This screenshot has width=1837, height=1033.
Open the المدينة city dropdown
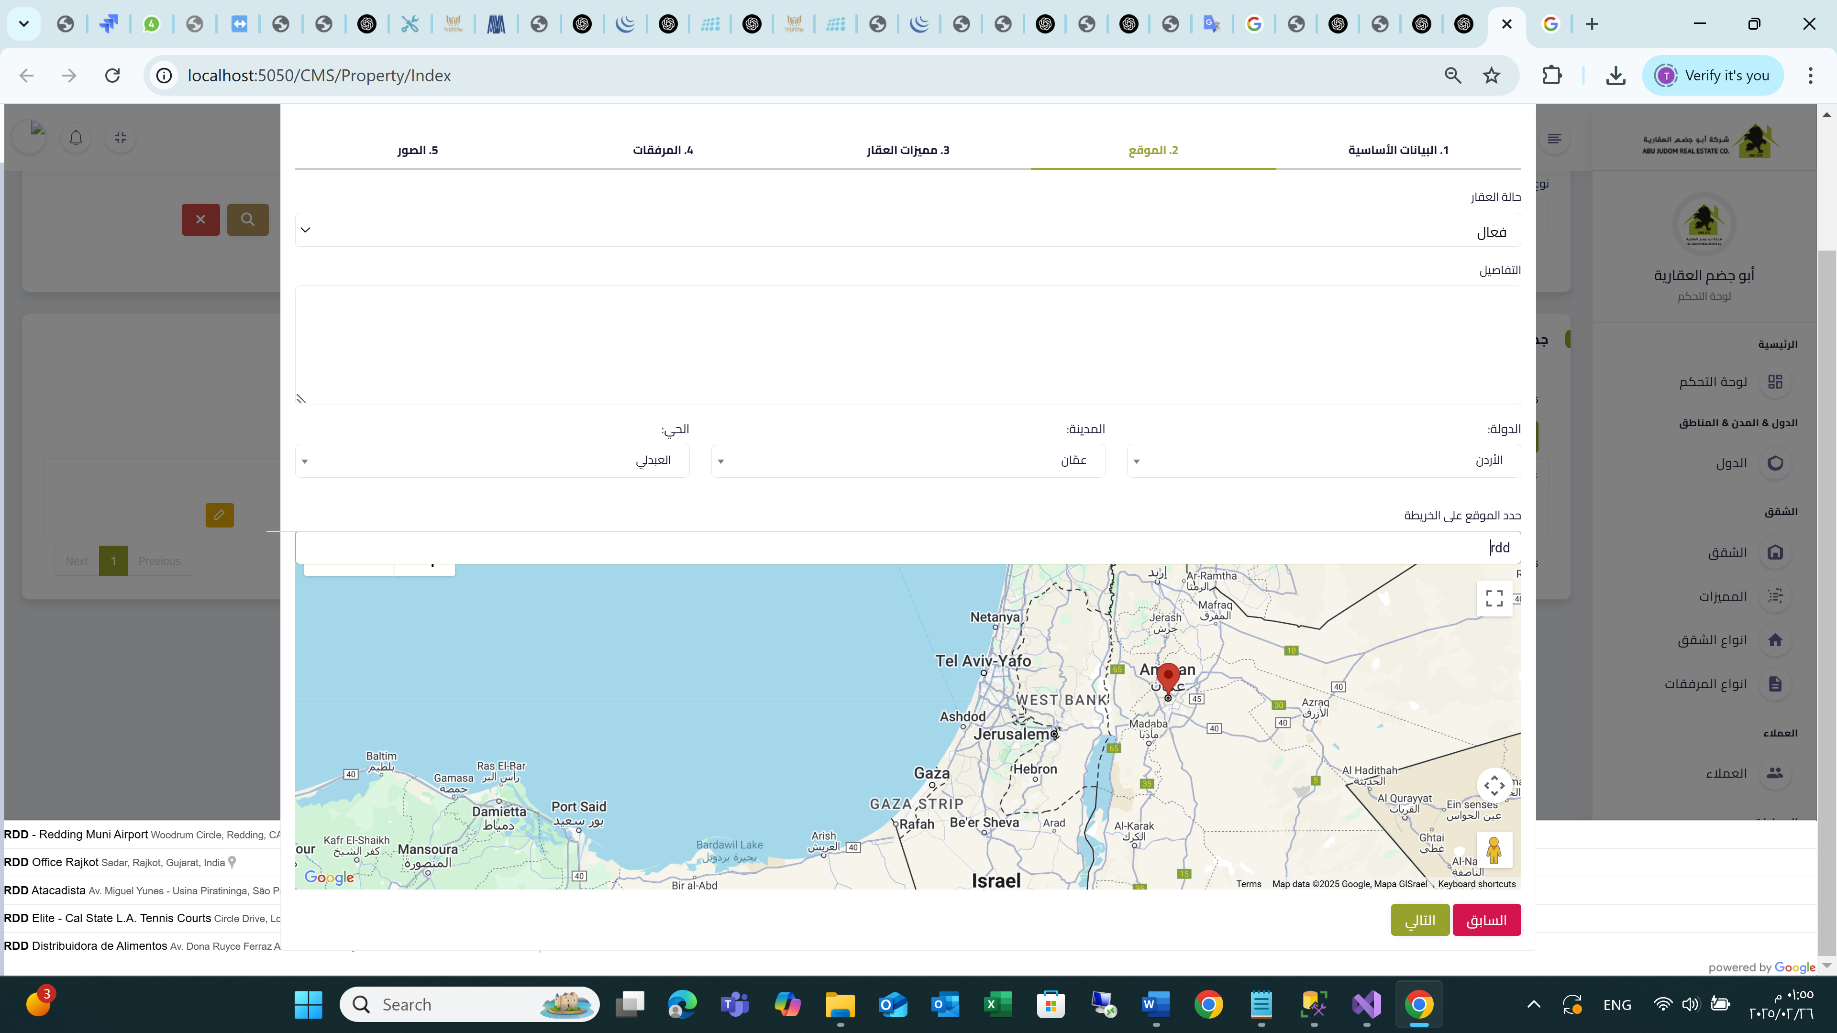pyautogui.click(x=908, y=461)
